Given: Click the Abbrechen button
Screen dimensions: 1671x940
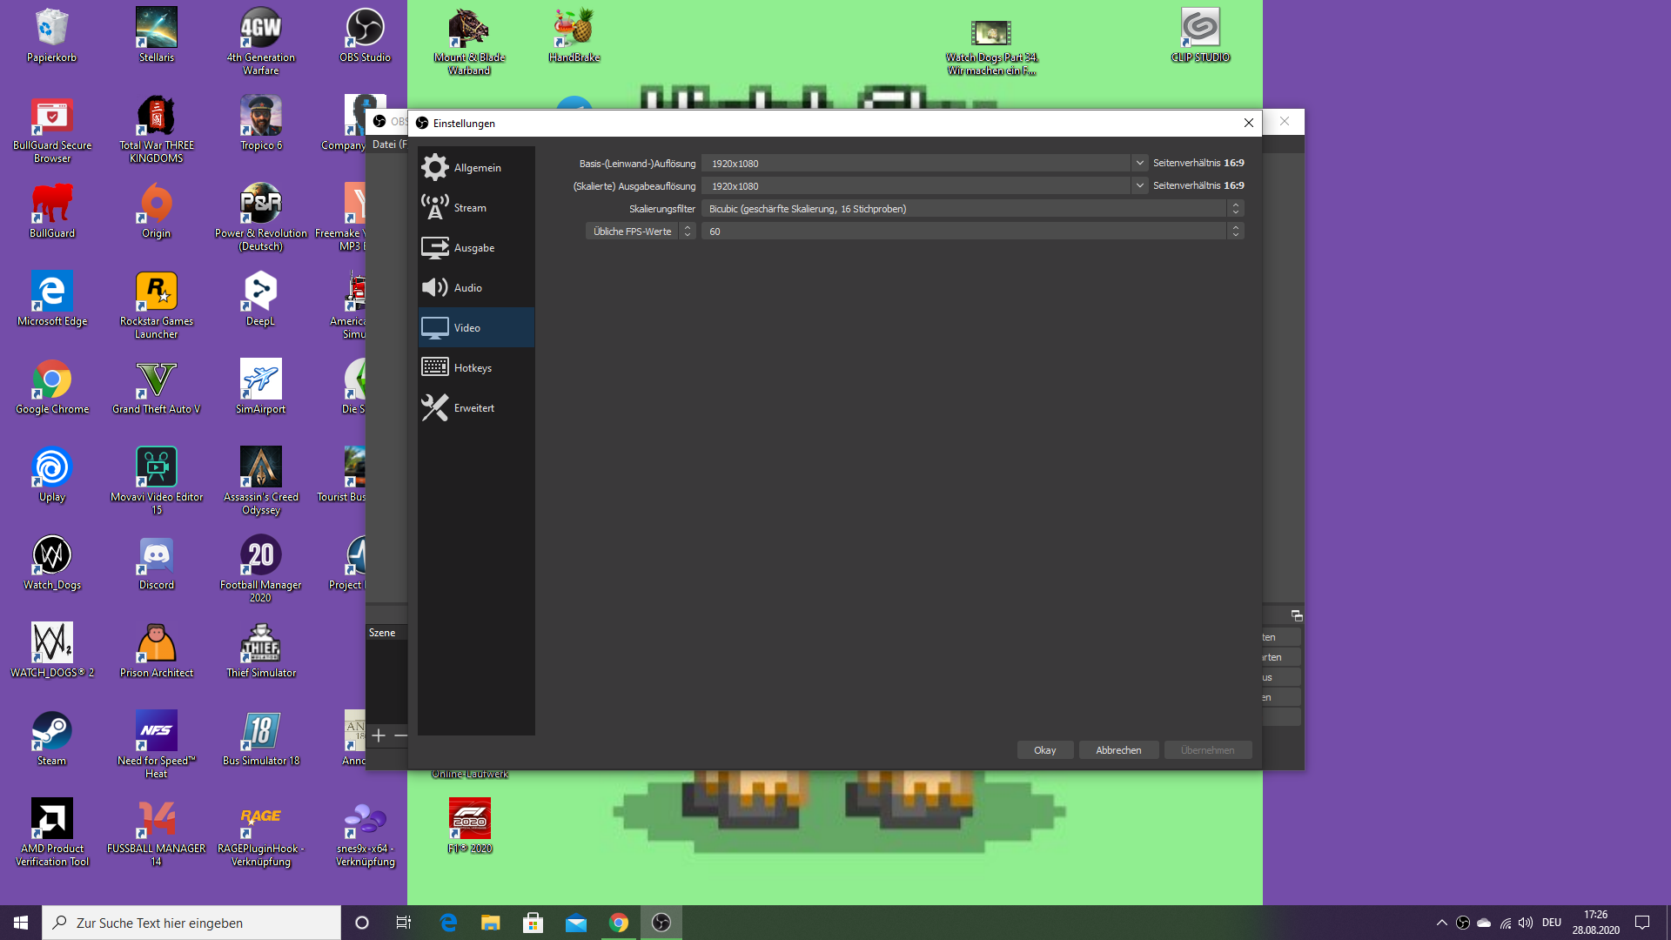Looking at the screenshot, I should point(1118,750).
